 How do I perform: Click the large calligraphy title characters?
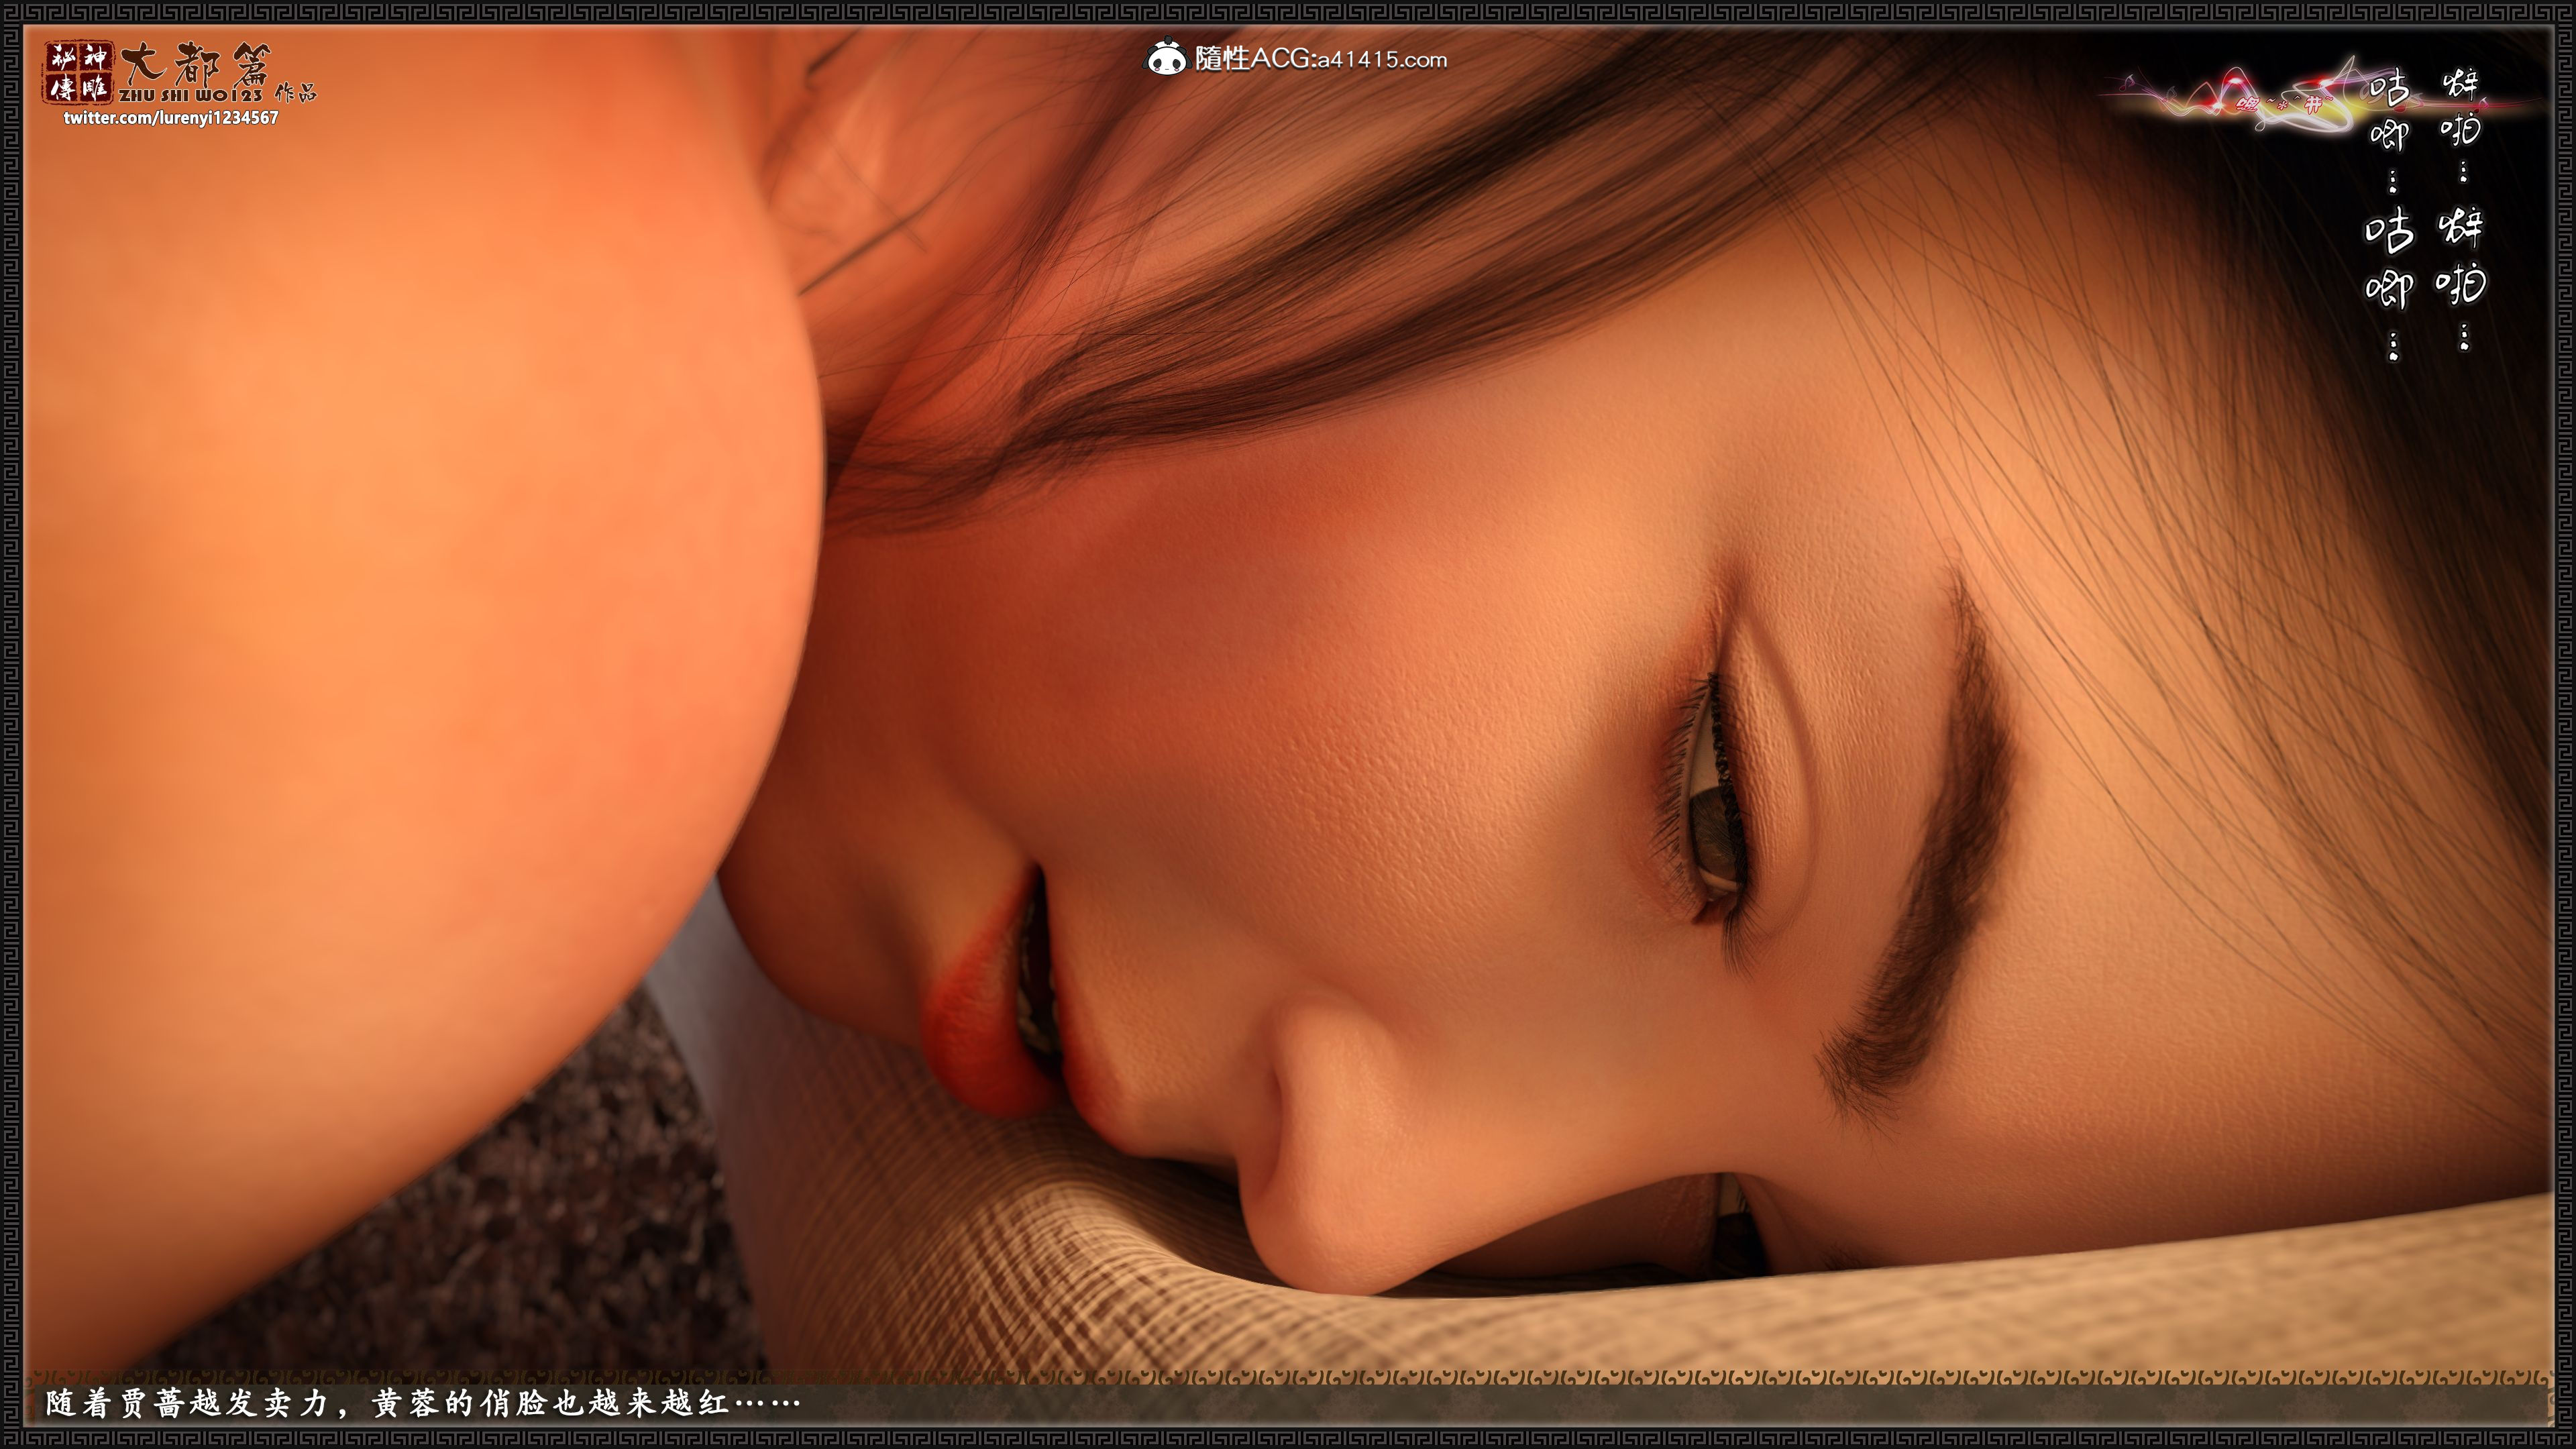tap(195, 65)
